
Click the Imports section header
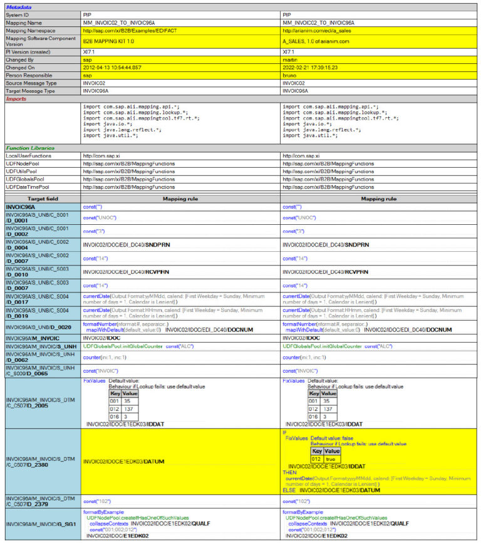(16, 98)
